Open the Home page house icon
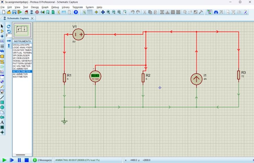The image size is (254, 163). click(26, 12)
